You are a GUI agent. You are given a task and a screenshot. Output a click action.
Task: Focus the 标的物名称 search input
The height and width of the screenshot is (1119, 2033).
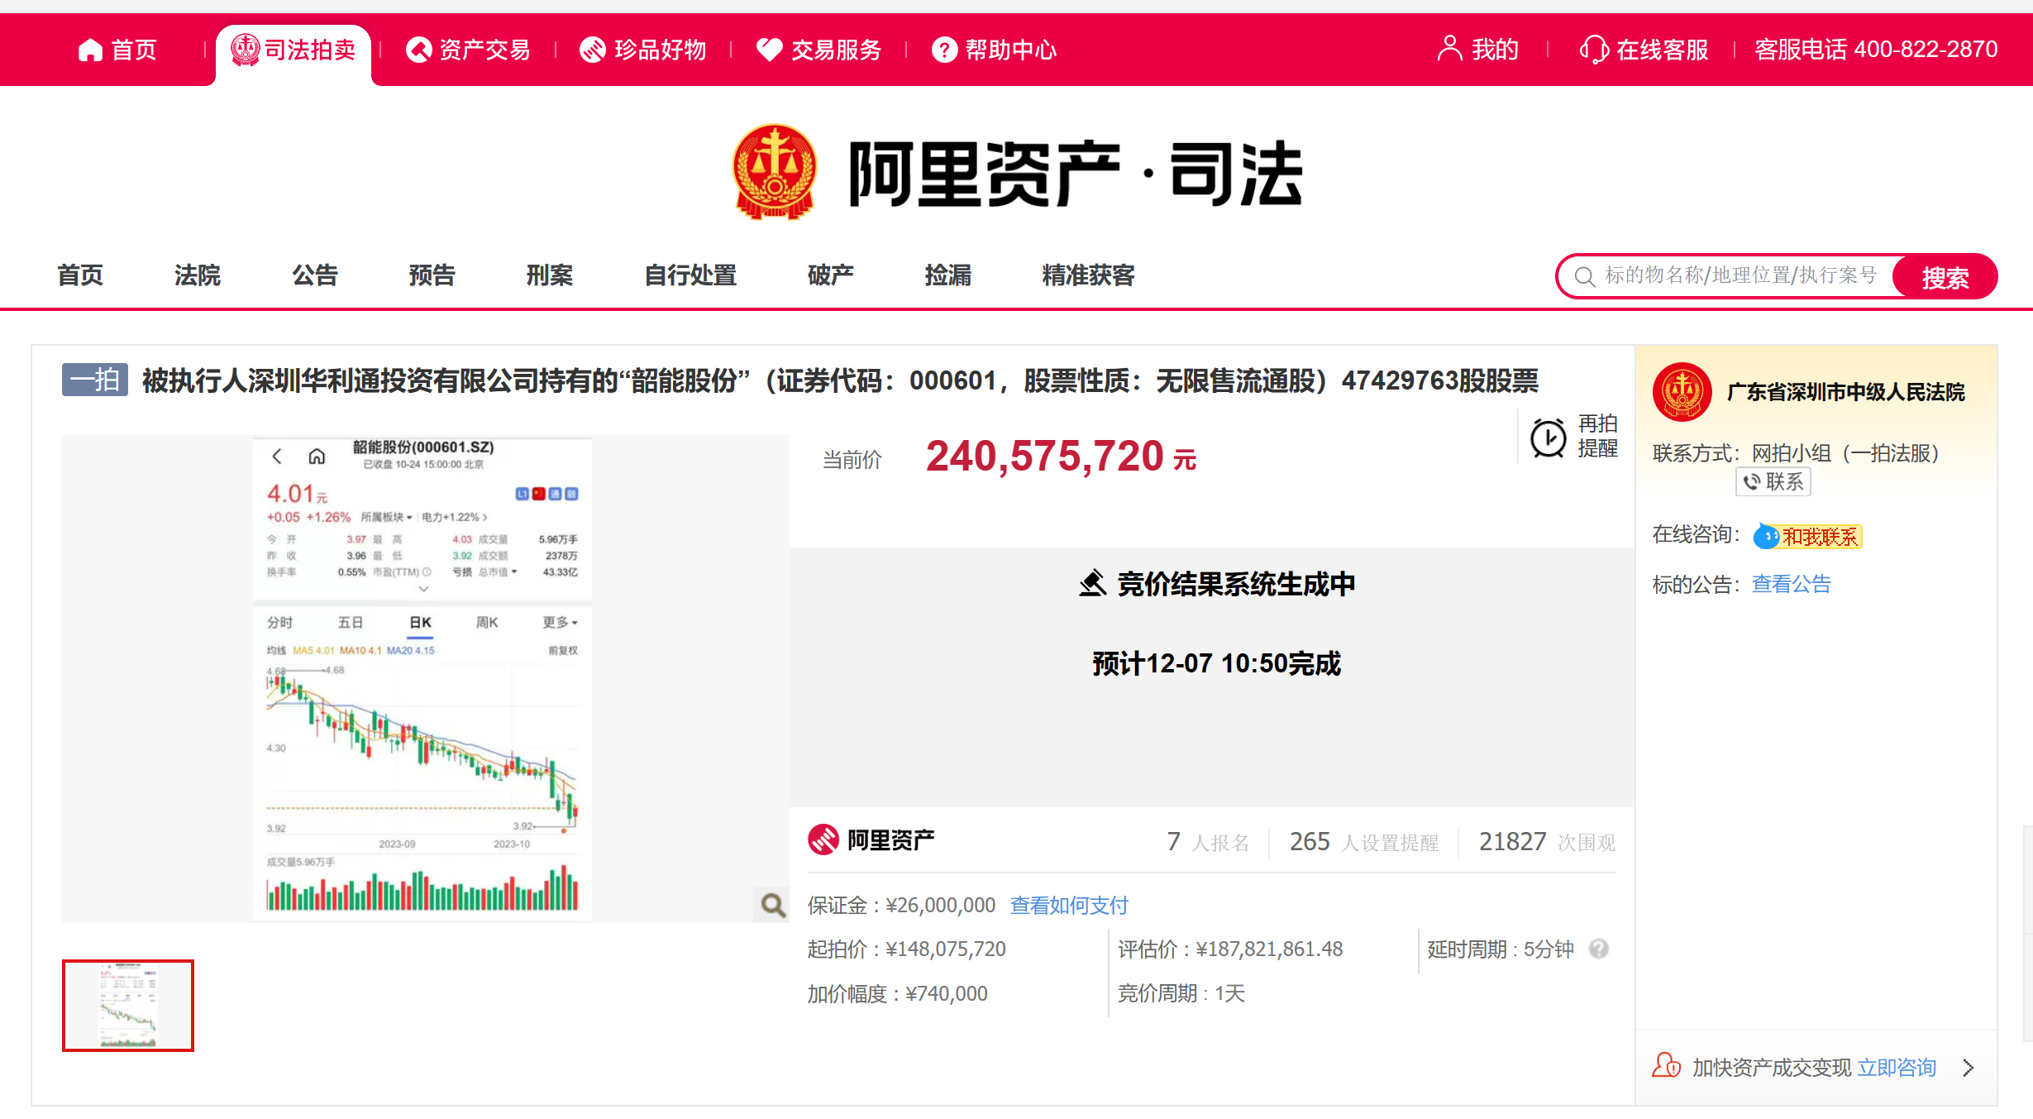(x=1740, y=275)
